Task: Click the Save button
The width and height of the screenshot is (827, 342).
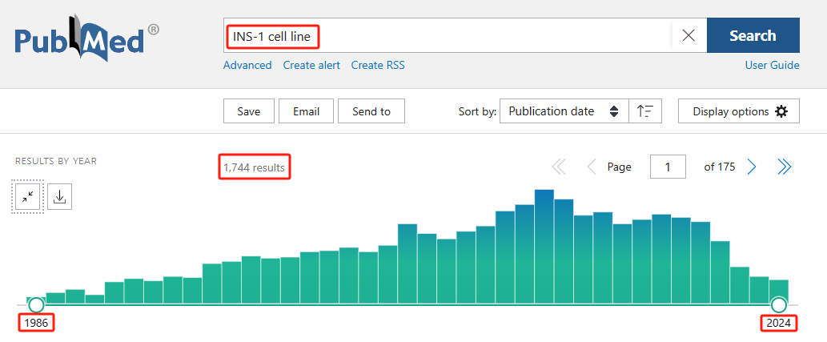Action: click(249, 111)
